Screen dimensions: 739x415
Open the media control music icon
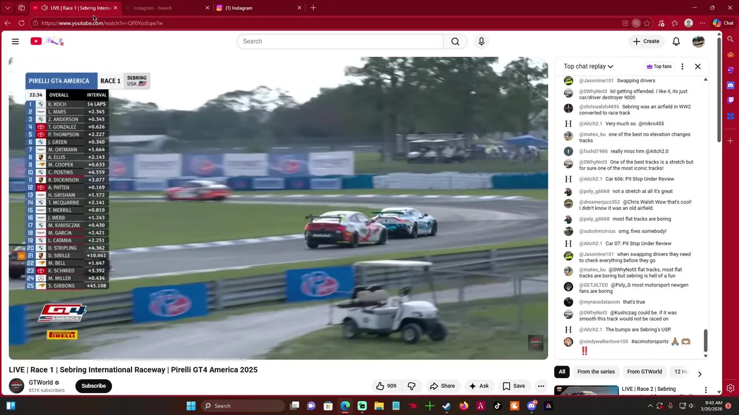click(661, 23)
